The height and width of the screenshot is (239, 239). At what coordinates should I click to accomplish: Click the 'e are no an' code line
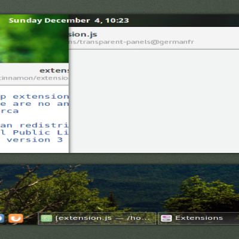point(34,104)
